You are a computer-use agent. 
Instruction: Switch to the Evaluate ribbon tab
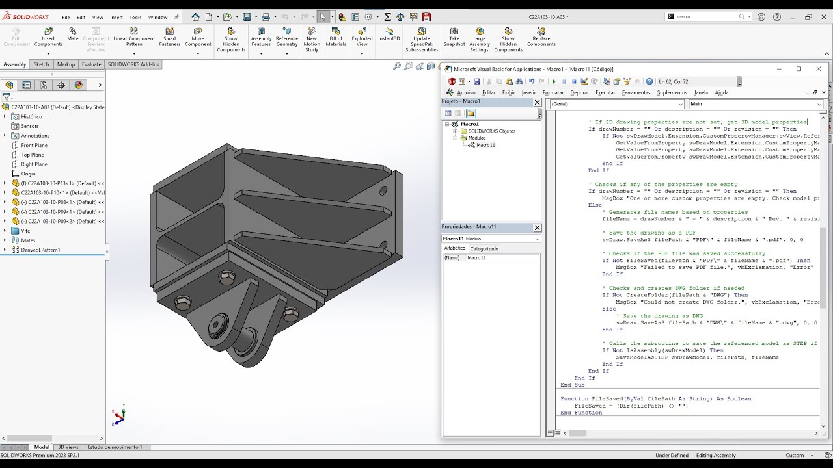(91, 64)
